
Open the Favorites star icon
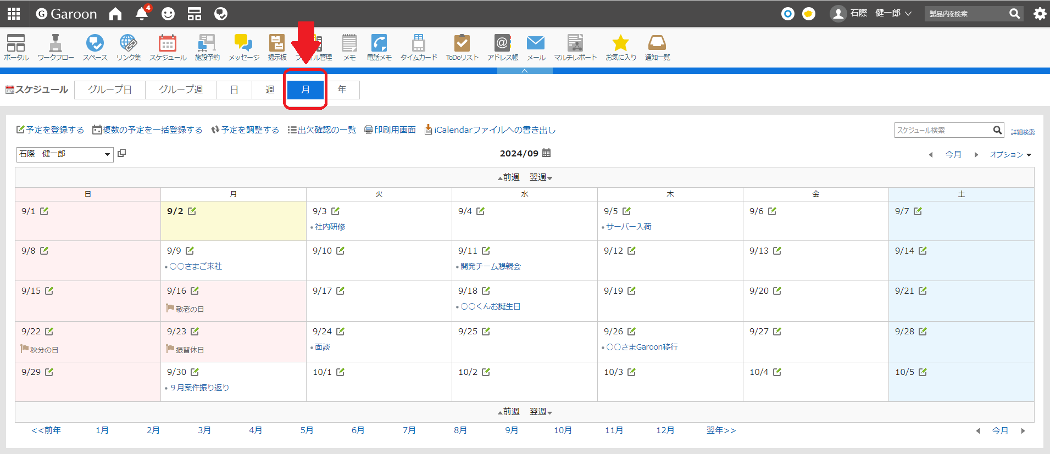coord(620,47)
